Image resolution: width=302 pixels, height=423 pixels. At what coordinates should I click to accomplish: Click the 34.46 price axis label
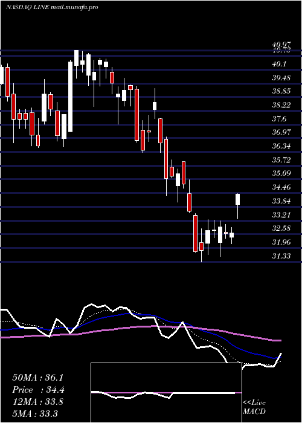point(281,187)
